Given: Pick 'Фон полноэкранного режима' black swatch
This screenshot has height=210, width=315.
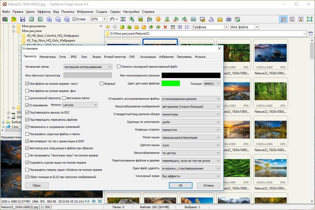Looking at the screenshot, I should (191, 75).
